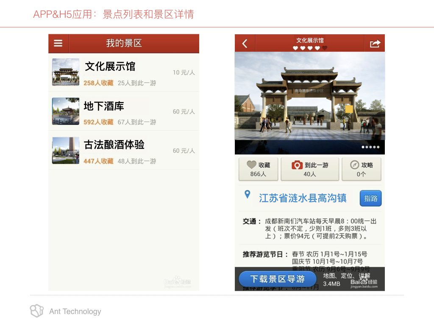The height and width of the screenshot is (325, 434).
Task: Click the compass icon on 攻略 button
Action: (x=354, y=165)
